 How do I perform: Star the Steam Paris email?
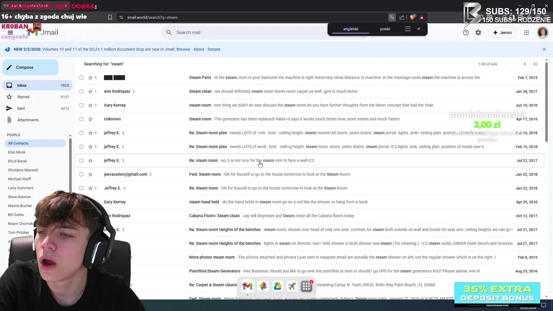pyautogui.click(x=90, y=78)
